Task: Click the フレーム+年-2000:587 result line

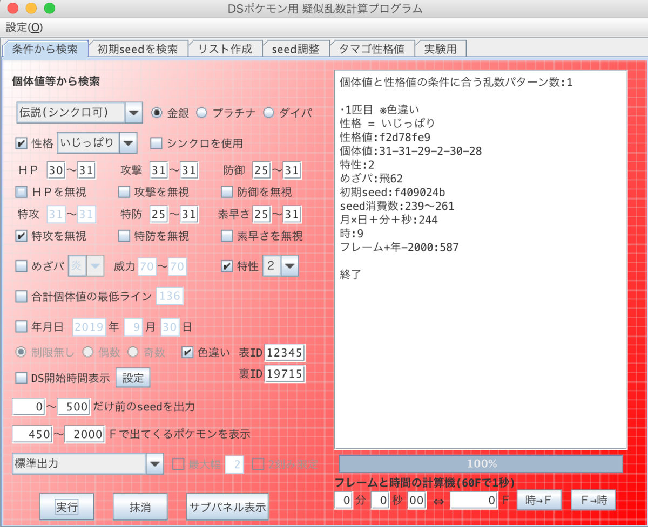Action: (399, 247)
